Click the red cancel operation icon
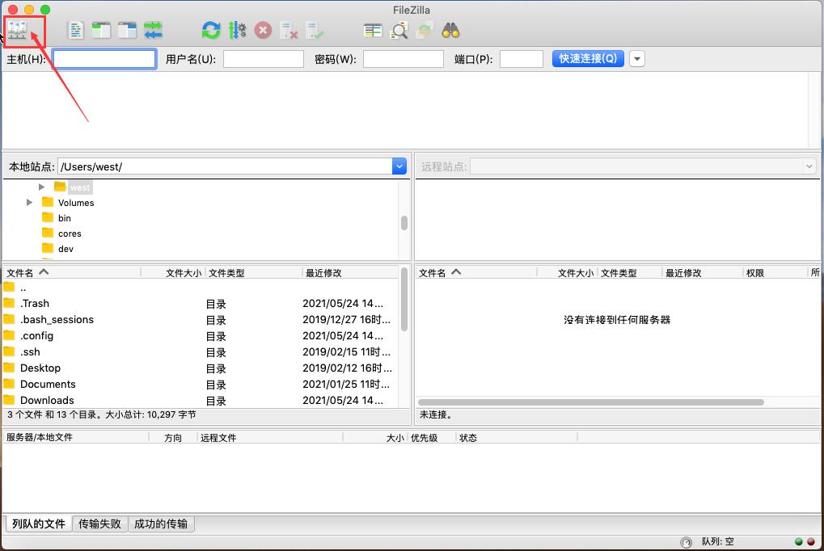The width and height of the screenshot is (824, 551). (x=263, y=31)
